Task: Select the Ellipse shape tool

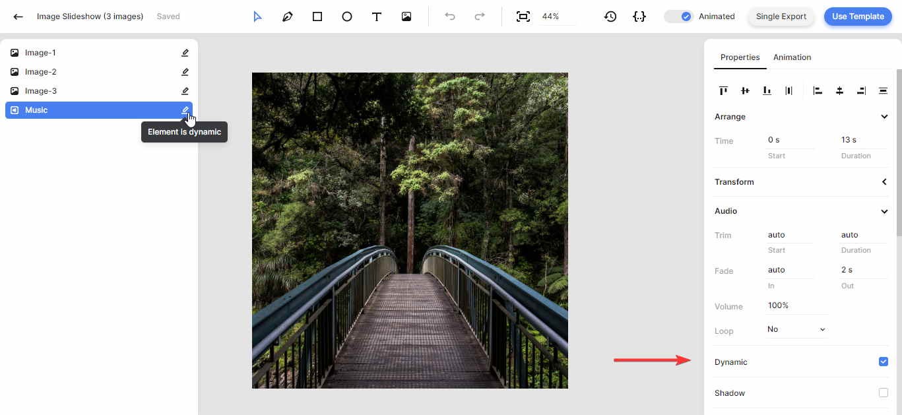Action: click(x=347, y=16)
